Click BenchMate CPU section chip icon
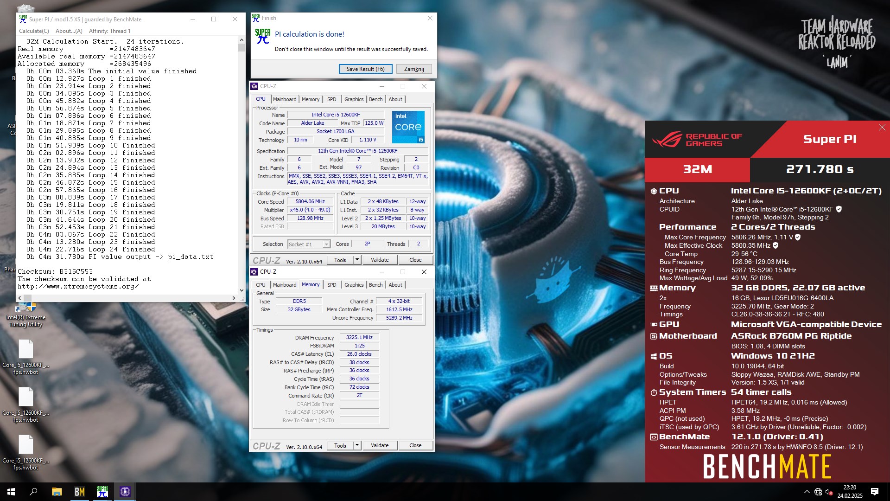 coord(654,191)
